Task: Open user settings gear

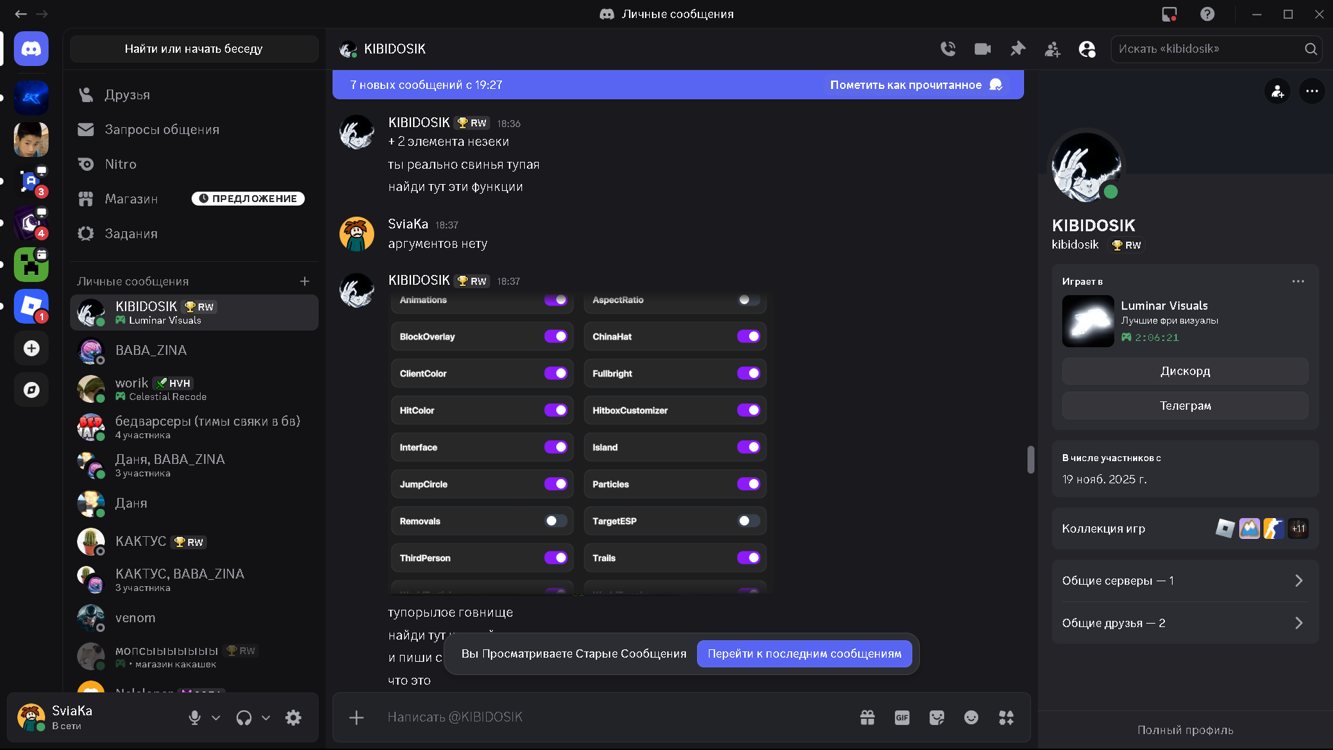Action: (294, 717)
